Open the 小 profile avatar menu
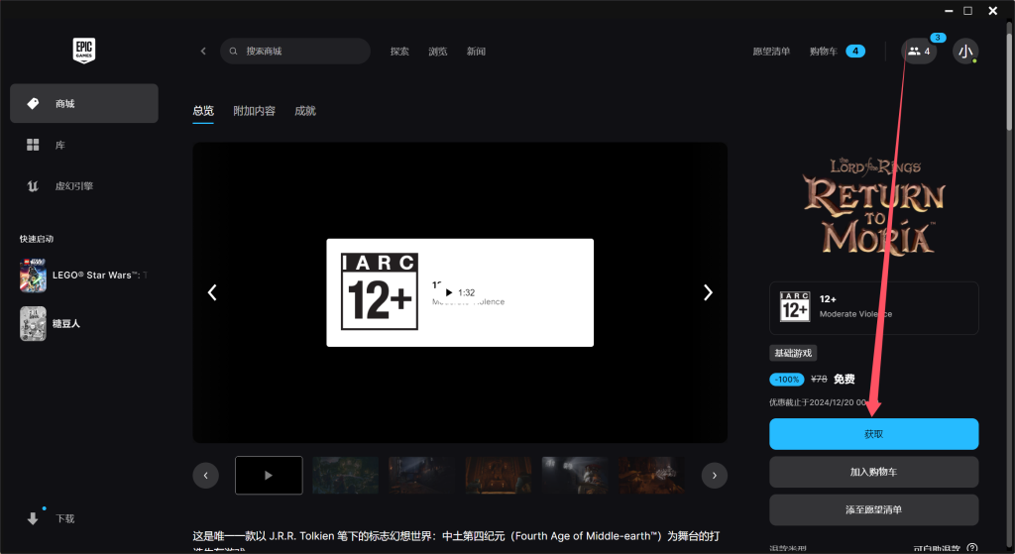This screenshot has width=1015, height=554. pyautogui.click(x=965, y=52)
